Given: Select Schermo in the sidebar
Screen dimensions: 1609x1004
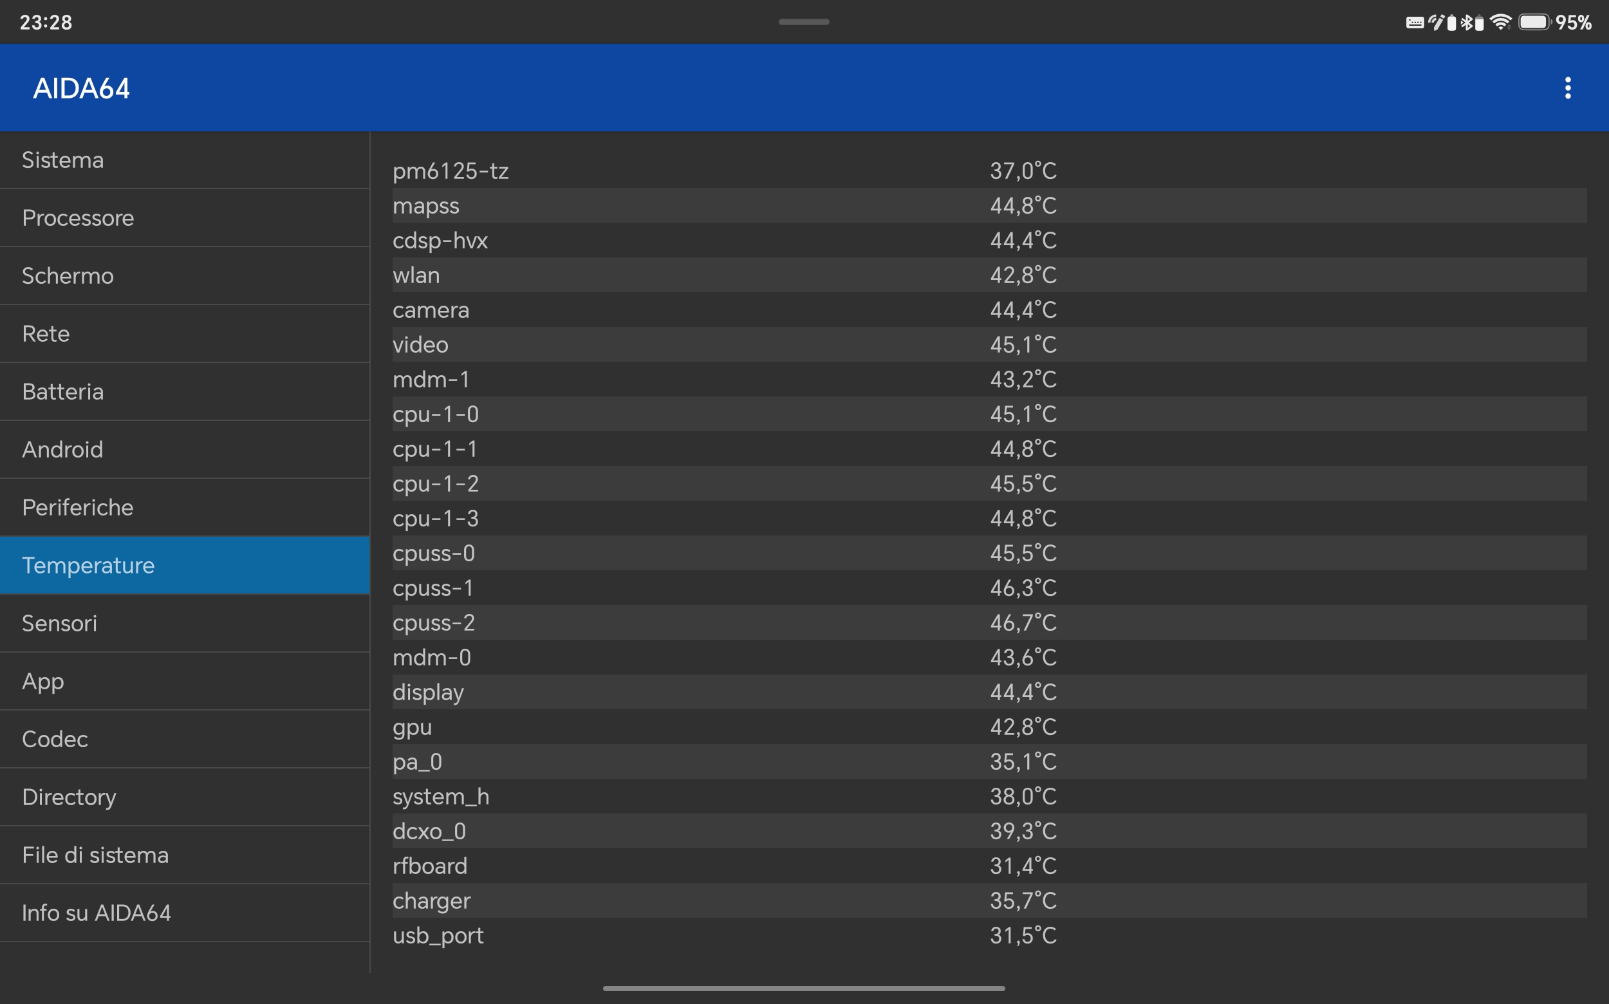Looking at the screenshot, I should [185, 275].
